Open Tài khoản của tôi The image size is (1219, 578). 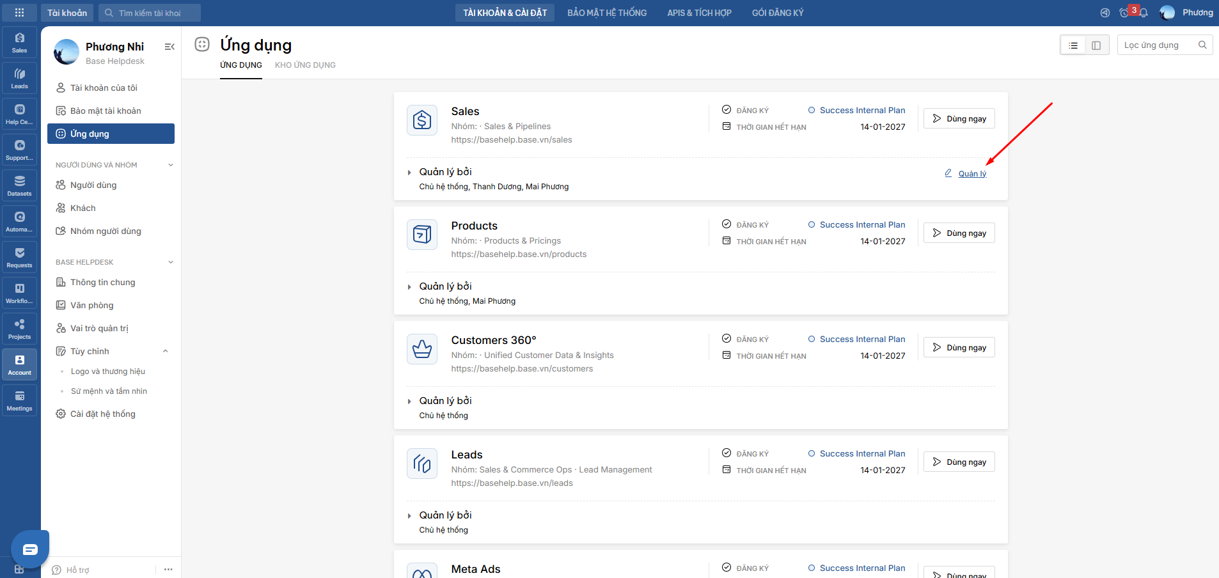[x=111, y=88]
